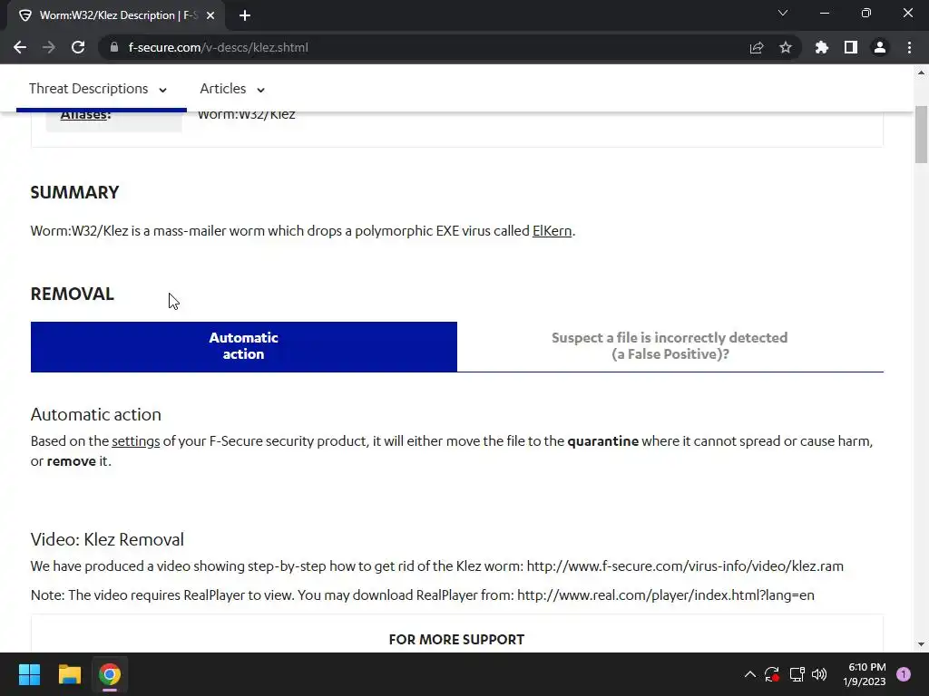This screenshot has width=929, height=696.
Task: Click the F-Secure shield favicon on tab
Action: [24, 15]
